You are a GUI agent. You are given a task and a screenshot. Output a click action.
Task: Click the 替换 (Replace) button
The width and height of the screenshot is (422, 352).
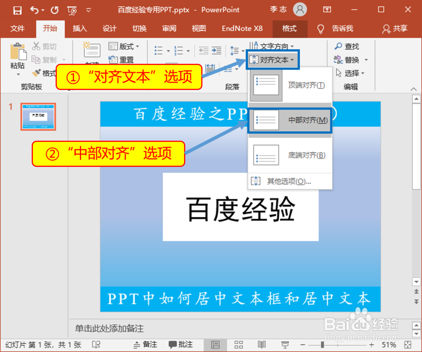point(346,59)
